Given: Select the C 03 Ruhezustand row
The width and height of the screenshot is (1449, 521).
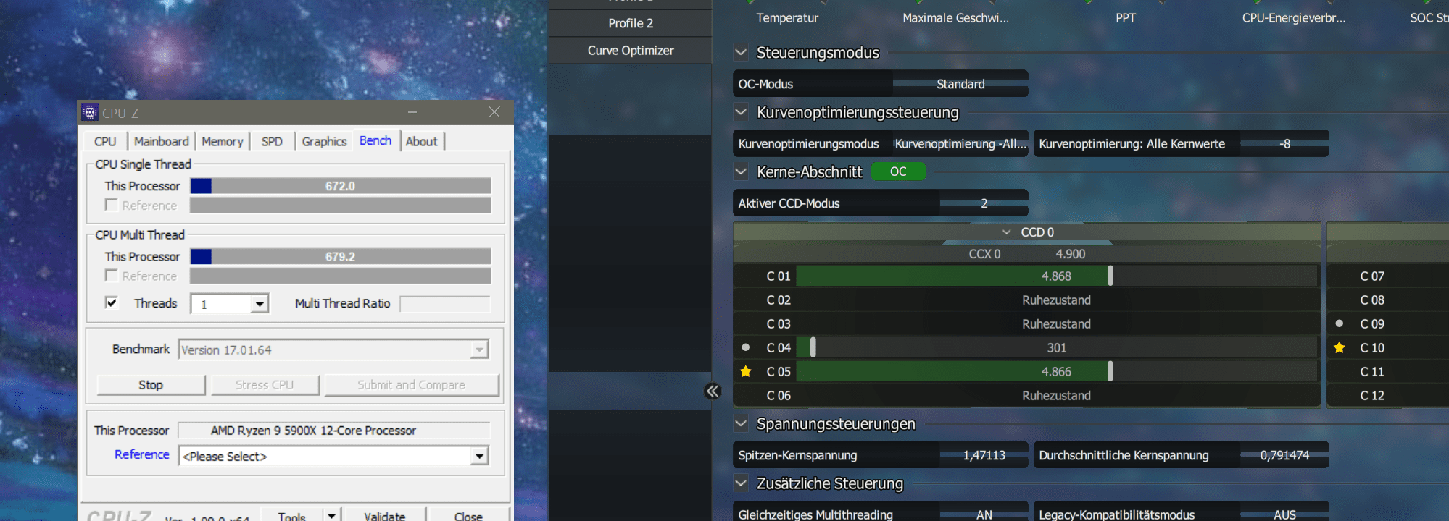Looking at the screenshot, I should tap(1027, 323).
